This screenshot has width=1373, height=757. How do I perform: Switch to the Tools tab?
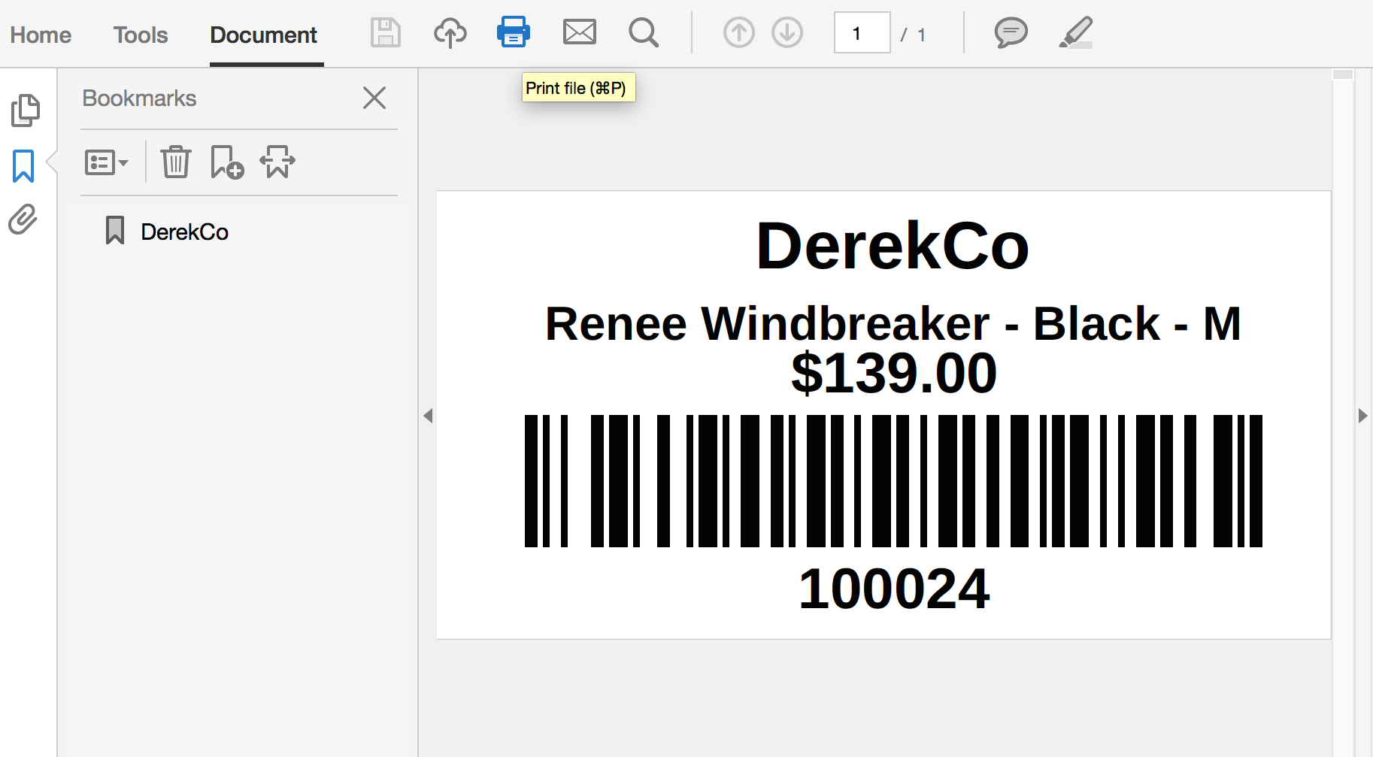(x=140, y=34)
